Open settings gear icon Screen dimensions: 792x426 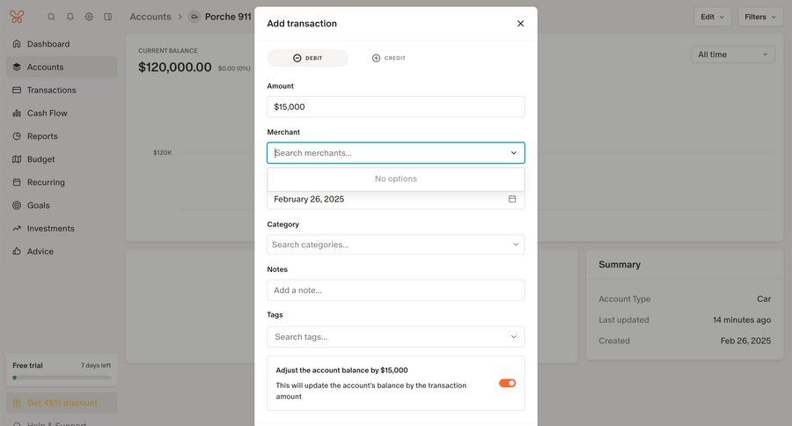click(89, 17)
